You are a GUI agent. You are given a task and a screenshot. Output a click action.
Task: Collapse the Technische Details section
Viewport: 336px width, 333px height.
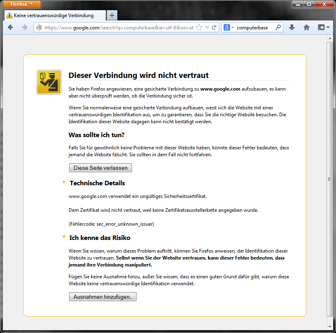pyautogui.click(x=64, y=182)
